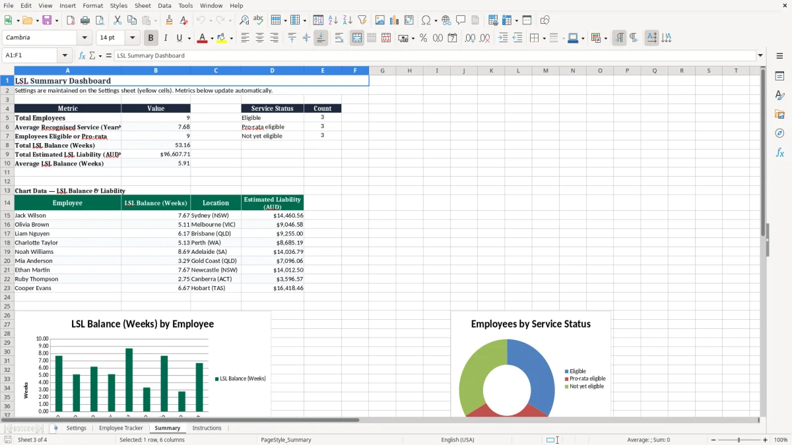The height and width of the screenshot is (445, 792).
Task: Open sidebar Navigator compass icon
Action: [779, 133]
